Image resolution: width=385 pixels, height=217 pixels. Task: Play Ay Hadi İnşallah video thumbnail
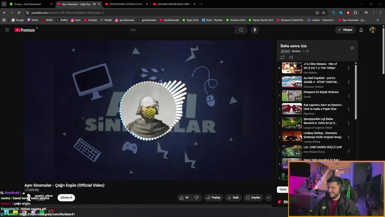point(292,82)
